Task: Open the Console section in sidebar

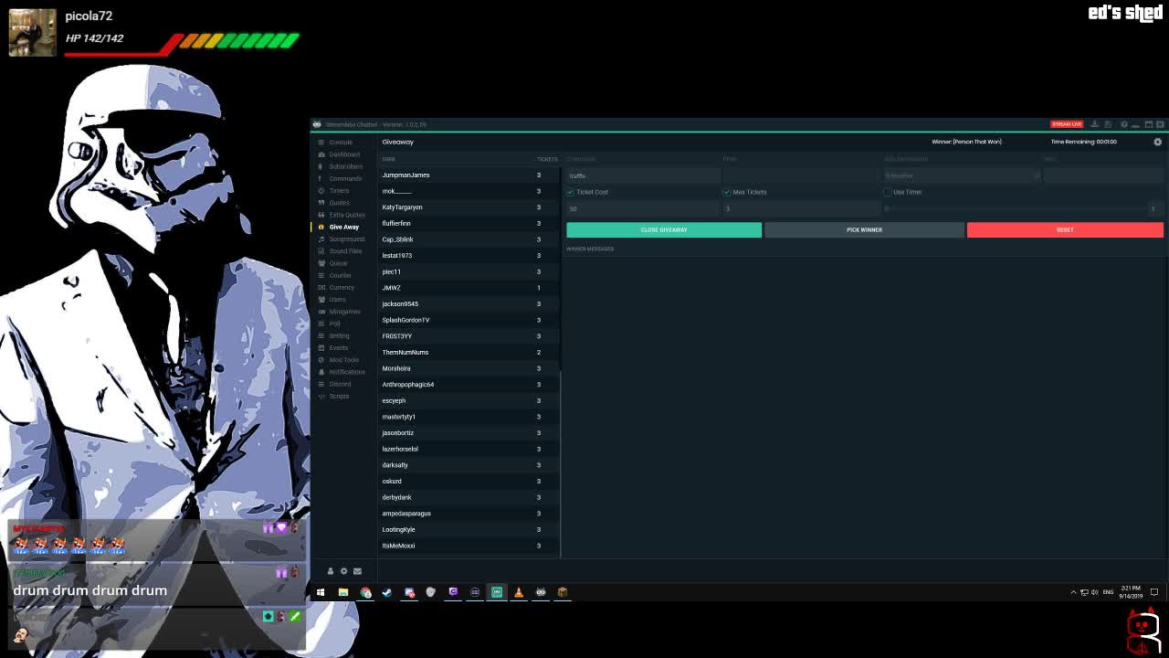Action: point(340,143)
